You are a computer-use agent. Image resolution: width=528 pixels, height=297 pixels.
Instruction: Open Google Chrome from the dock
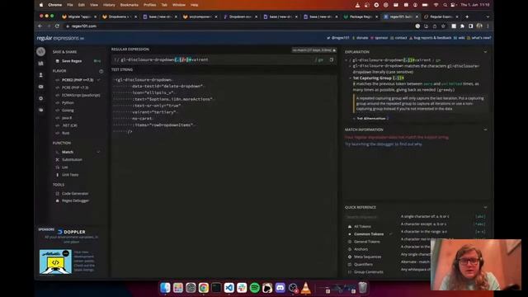click(204, 288)
